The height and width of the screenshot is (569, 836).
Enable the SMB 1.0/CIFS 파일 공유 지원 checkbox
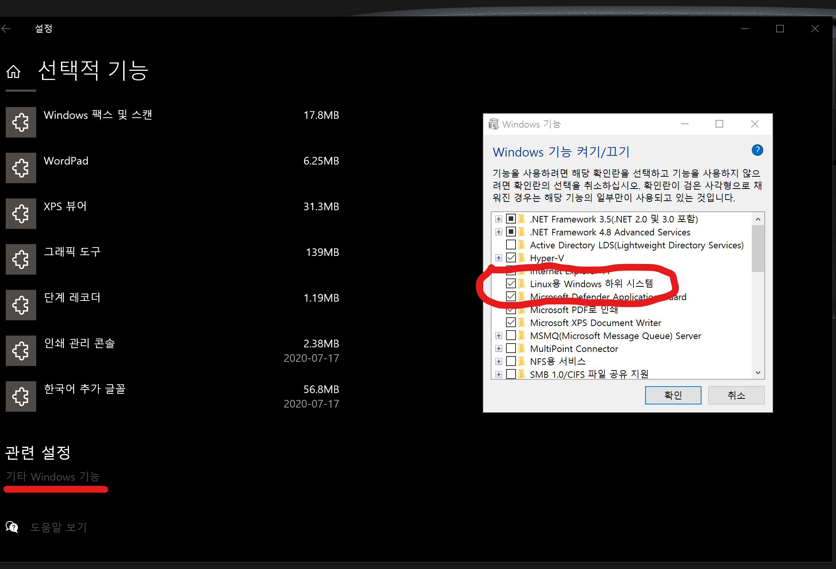pyautogui.click(x=511, y=374)
